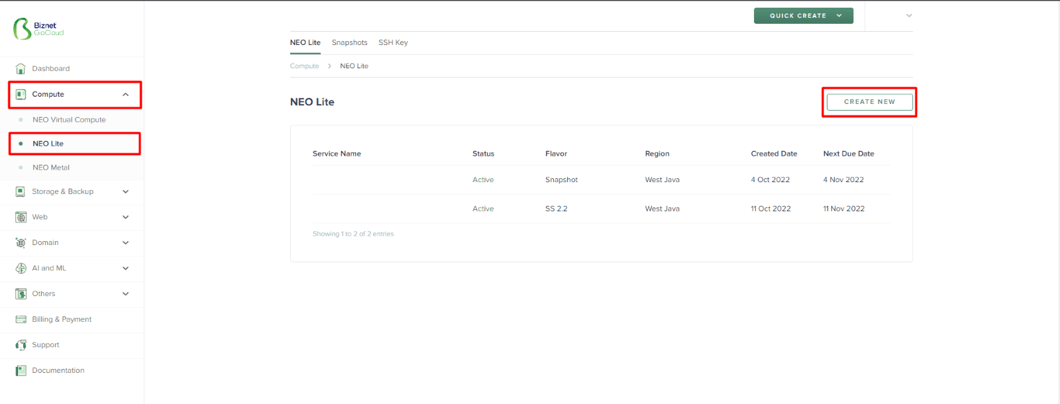This screenshot has height=404, width=1060.
Task: Click the Compute sidebar icon
Action: click(x=21, y=94)
